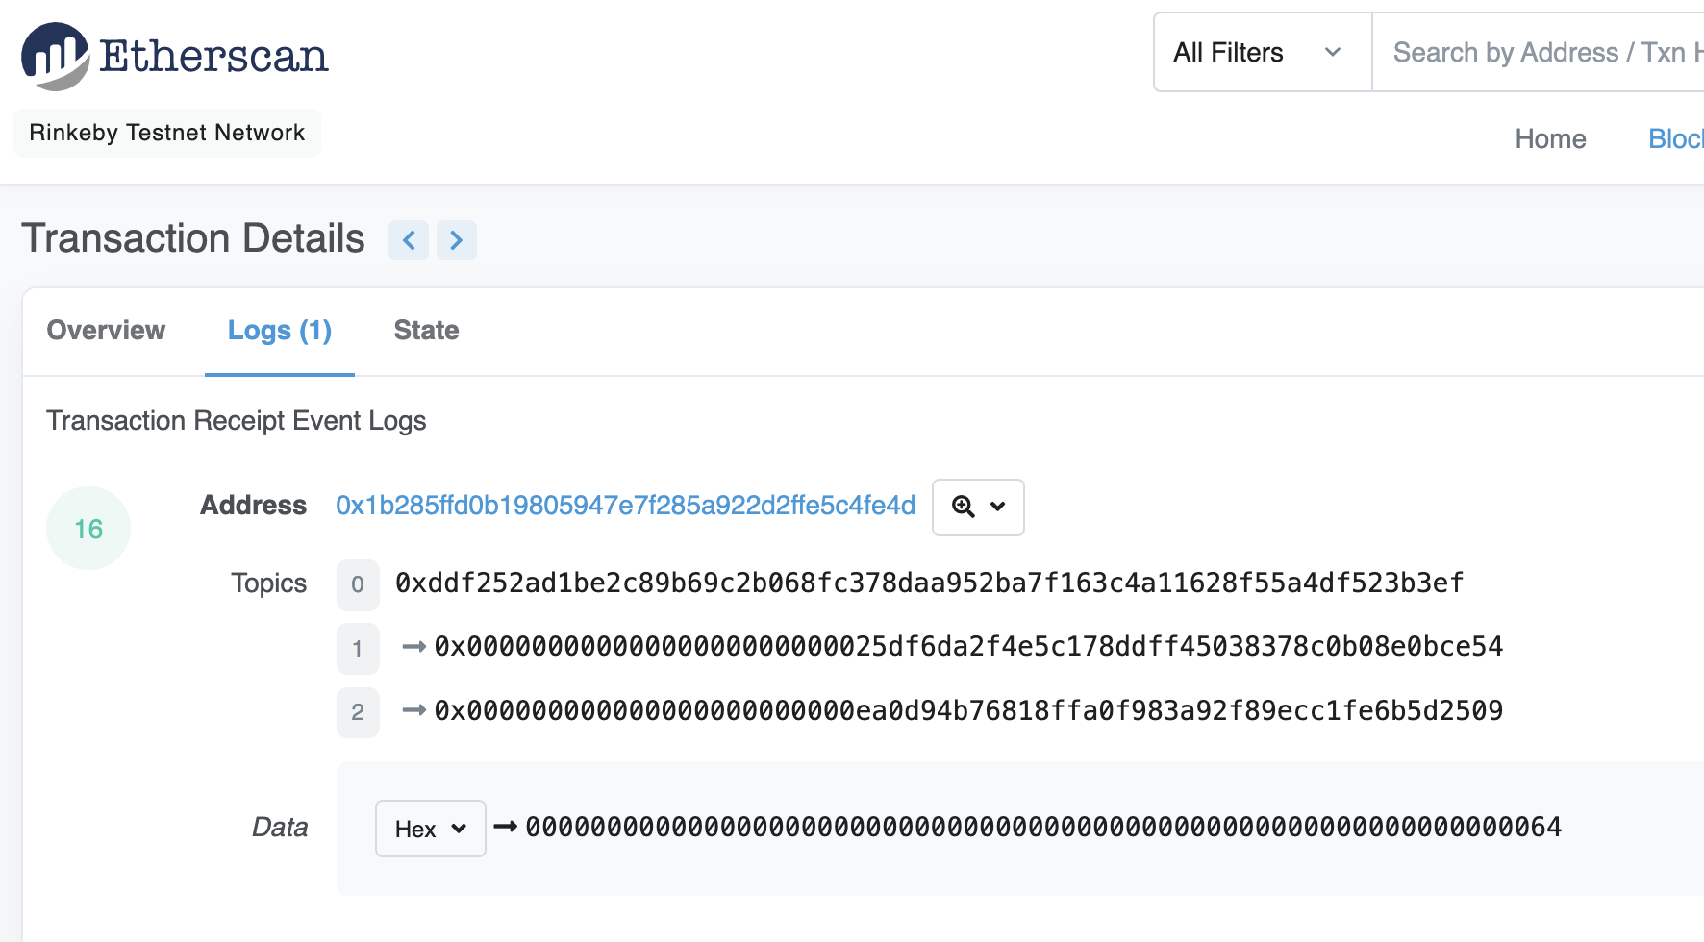
Task: Click arrow icon before topic 2 value
Action: click(413, 711)
